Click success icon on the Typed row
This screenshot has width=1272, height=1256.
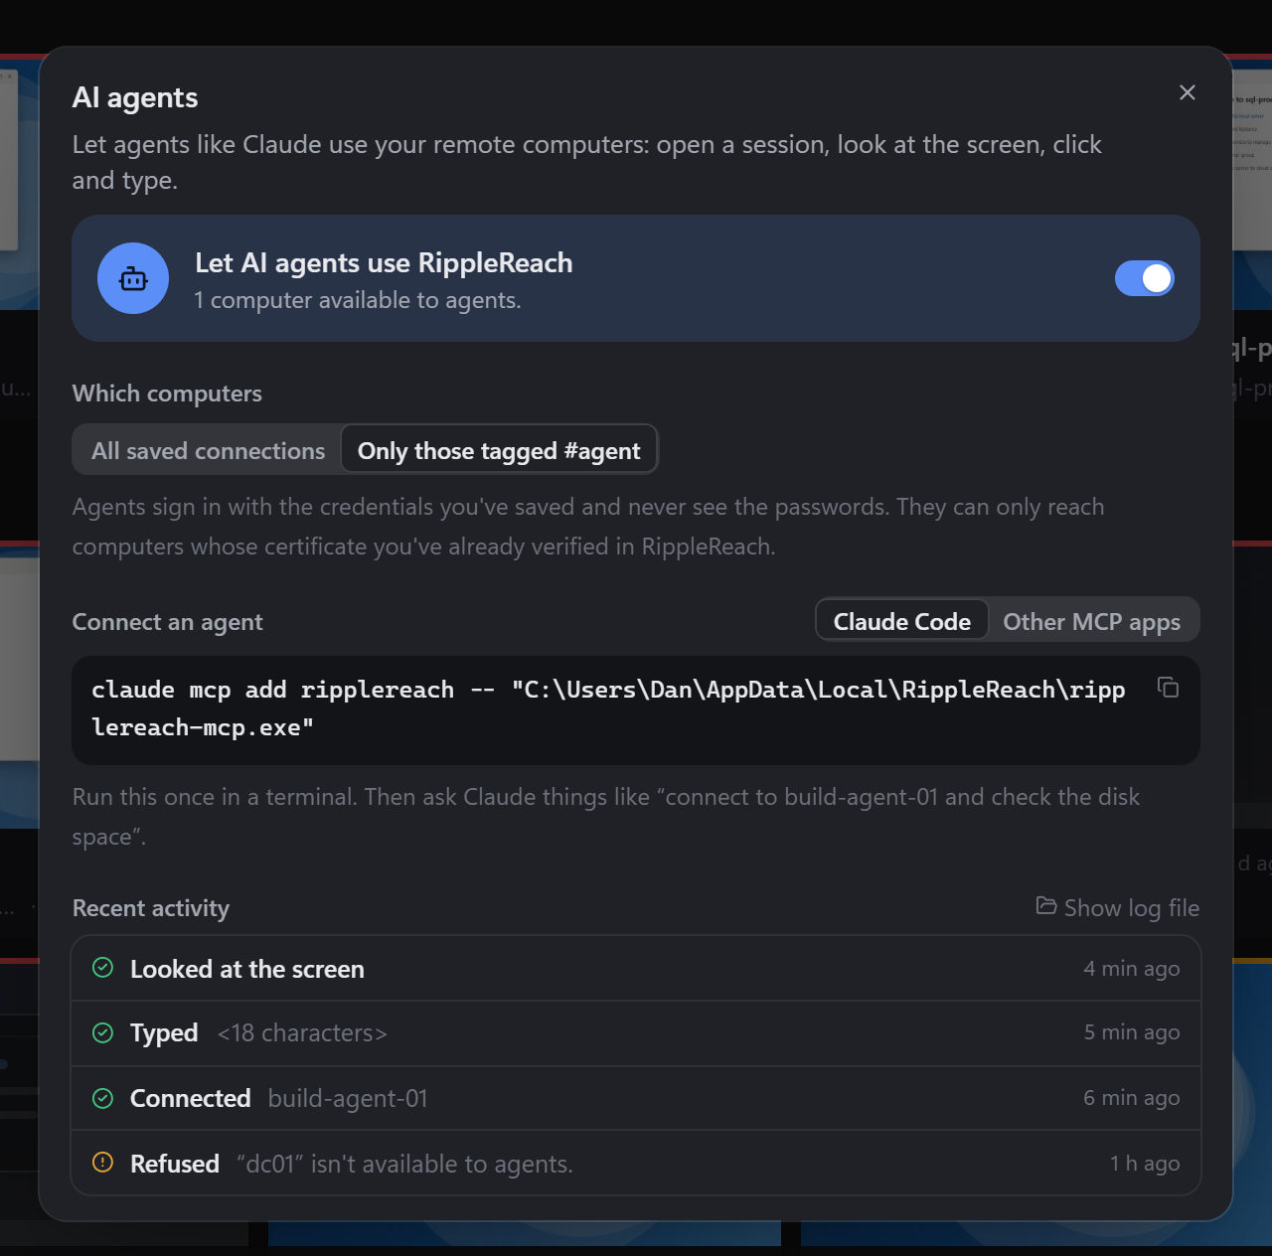coord(102,1032)
